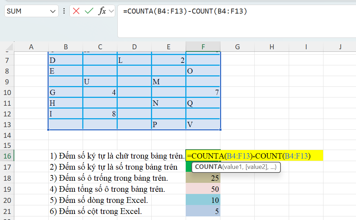The height and width of the screenshot is (220, 356).
Task: Select the teal cell containing 10
Action: pyautogui.click(x=203, y=200)
